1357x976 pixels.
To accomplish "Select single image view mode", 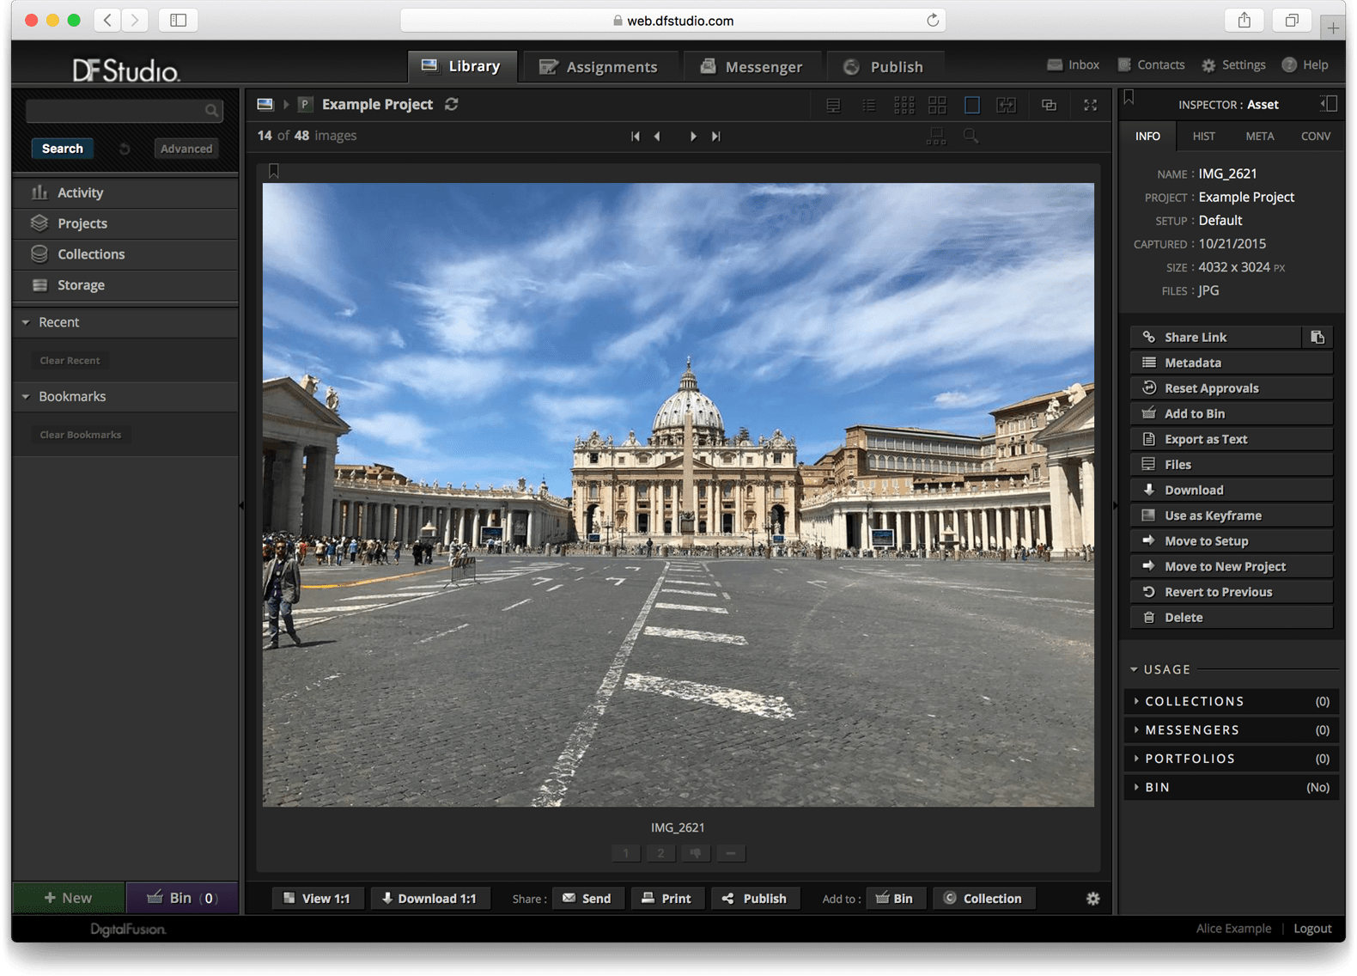I will coord(972,105).
